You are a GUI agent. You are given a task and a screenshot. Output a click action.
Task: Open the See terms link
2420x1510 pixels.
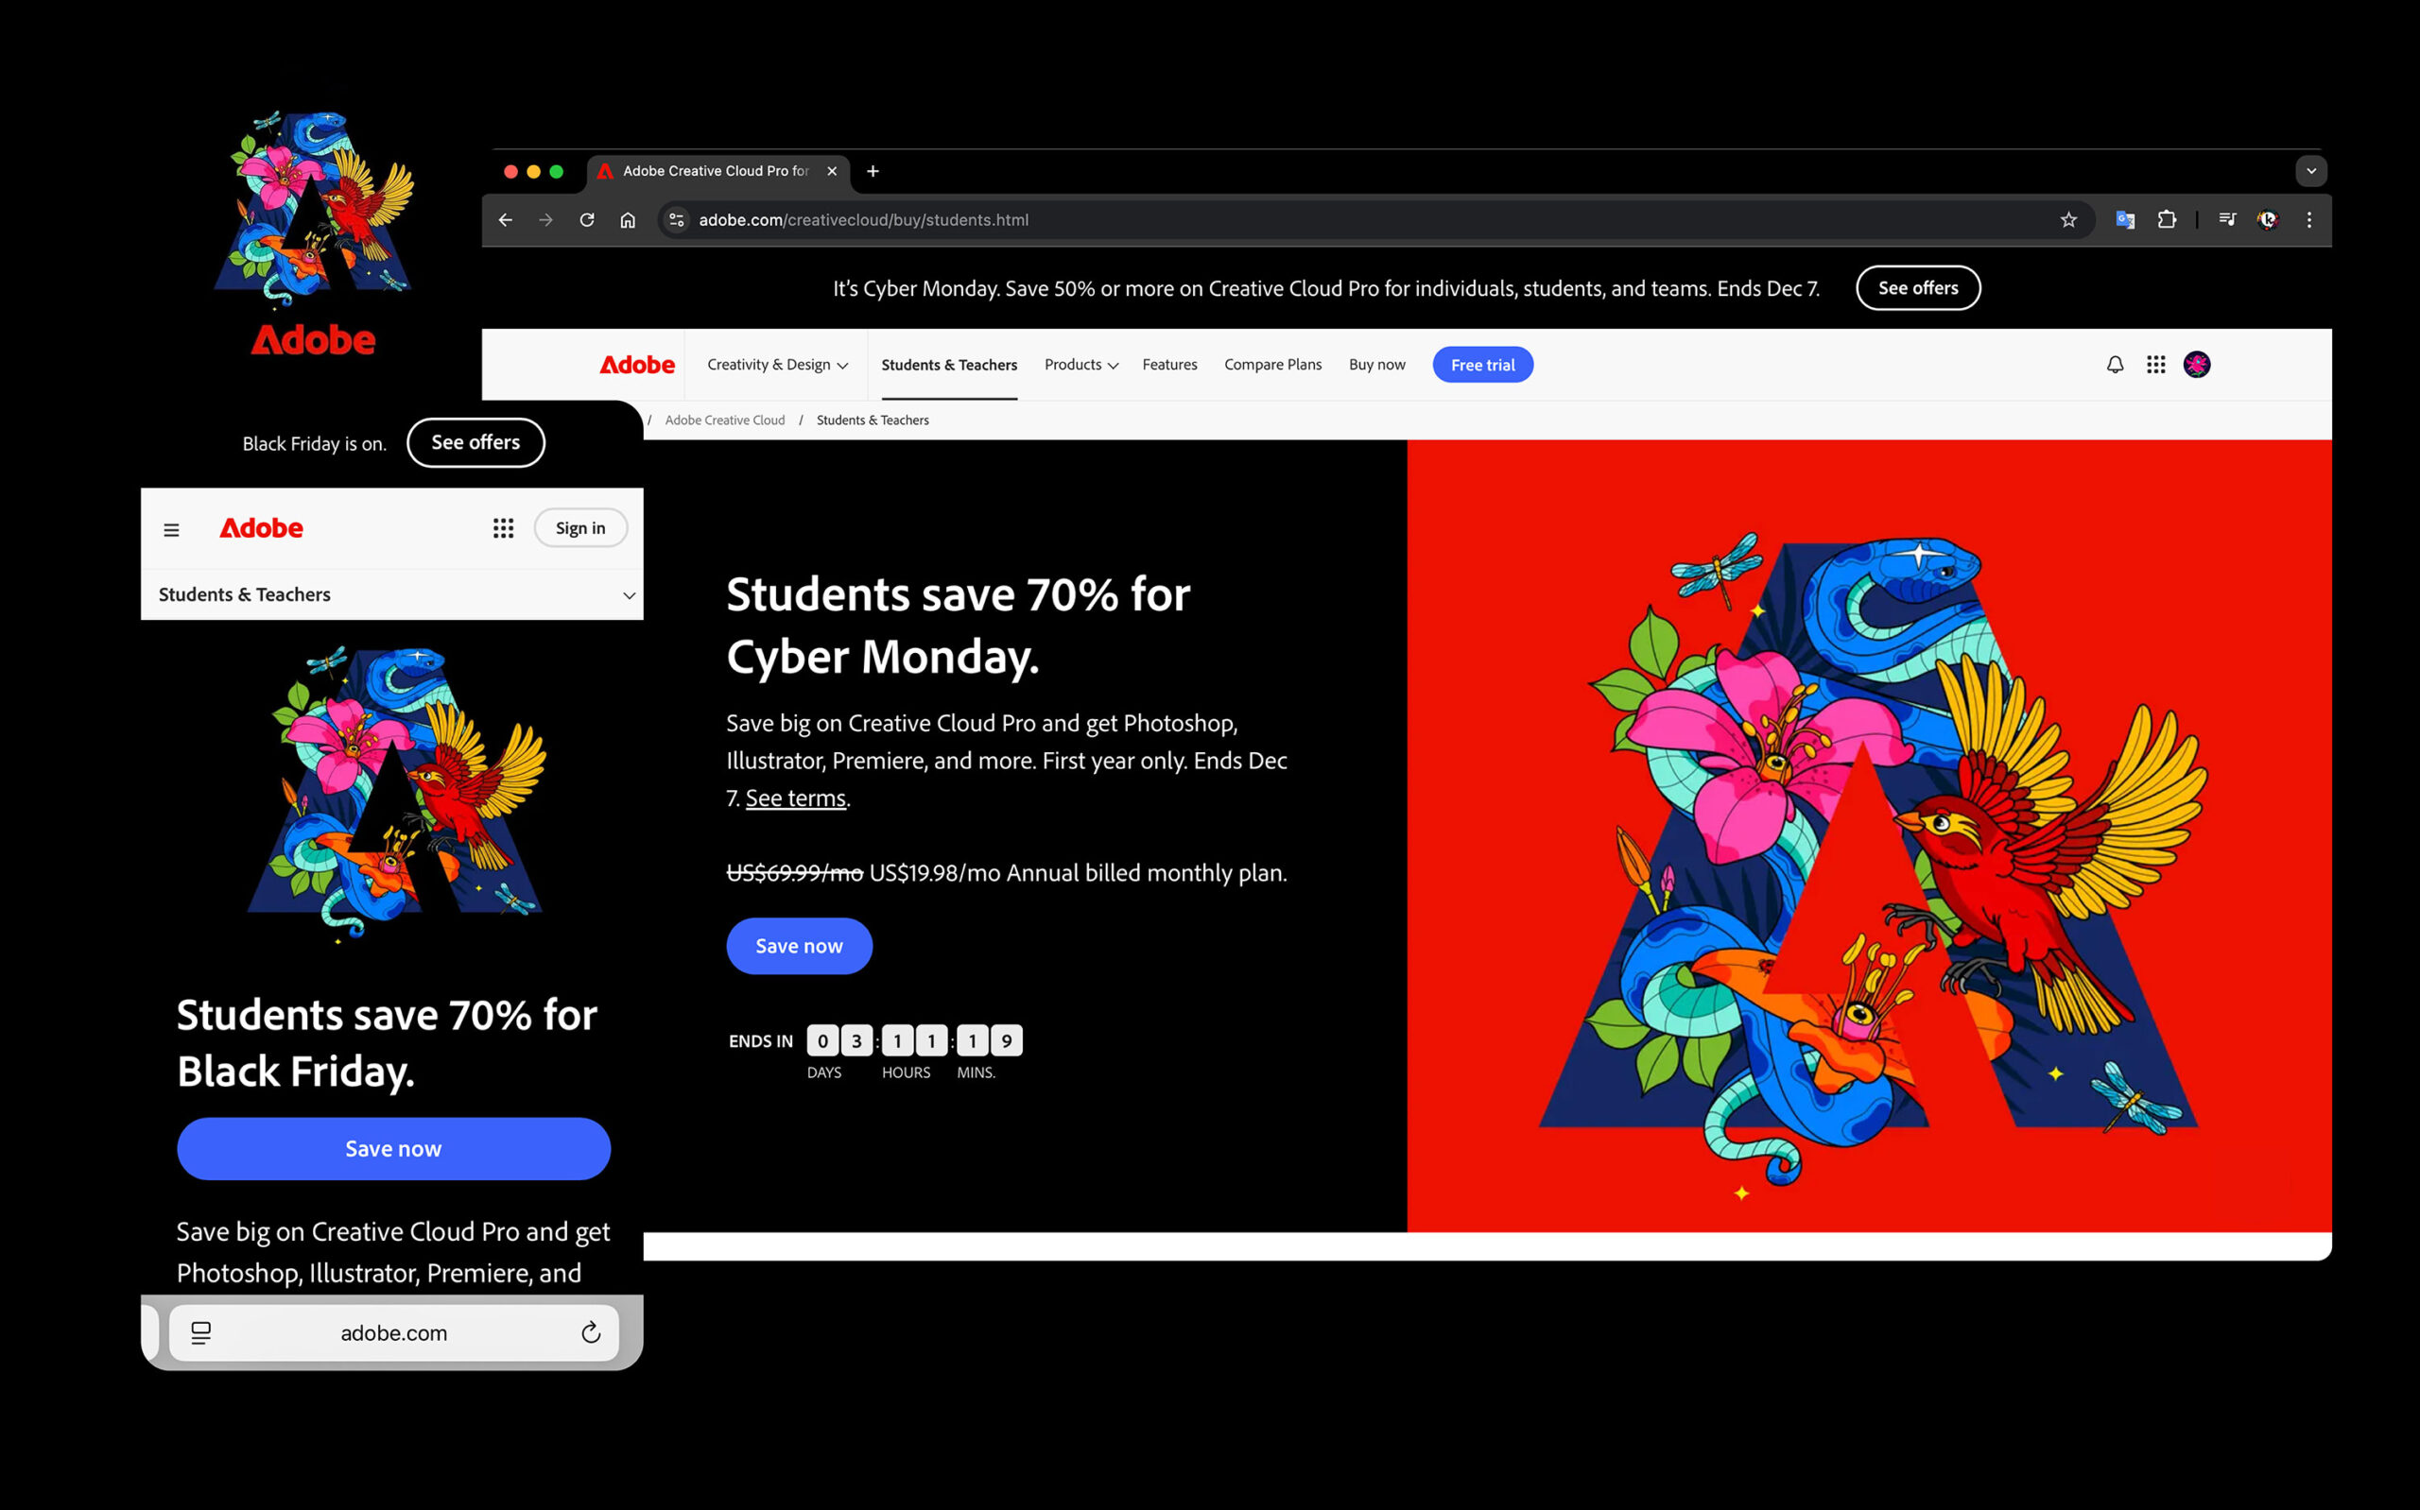[795, 798]
